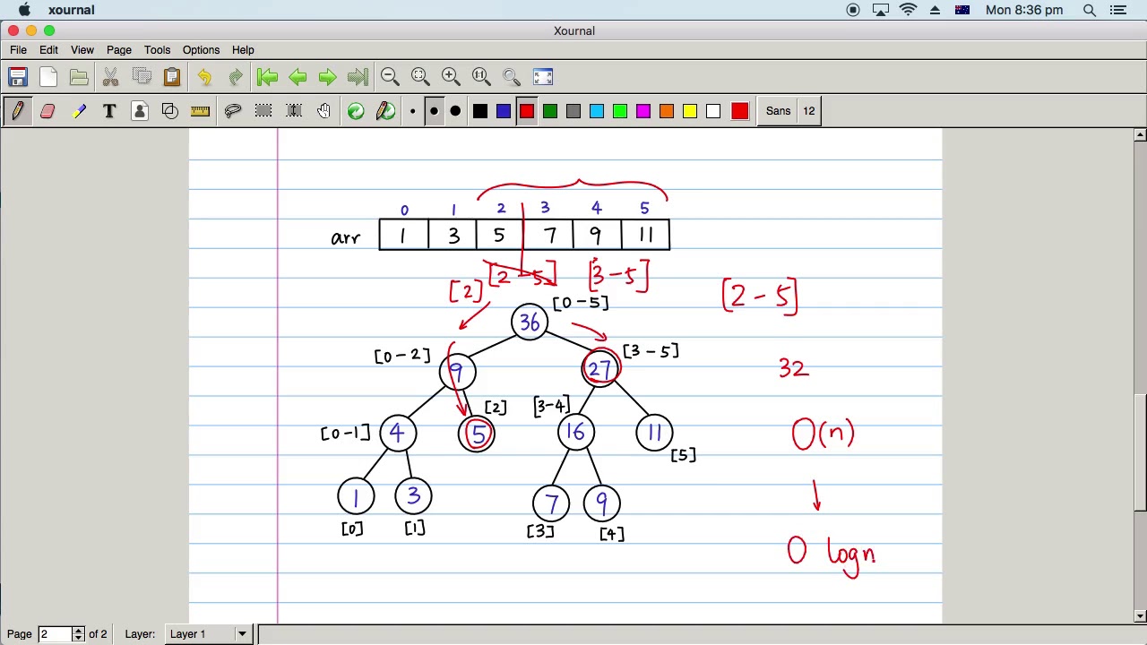Select the Pen tool
Viewport: 1147px width, 645px height.
(x=18, y=111)
